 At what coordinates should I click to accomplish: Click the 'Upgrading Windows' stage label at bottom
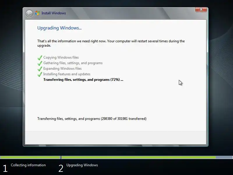[82, 165]
